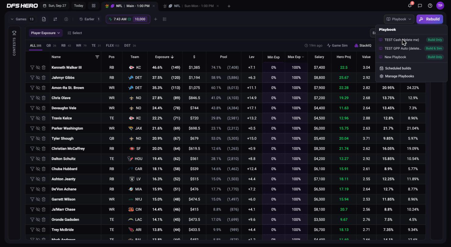
Task: Switch to TE position tab
Action: click(x=96, y=45)
